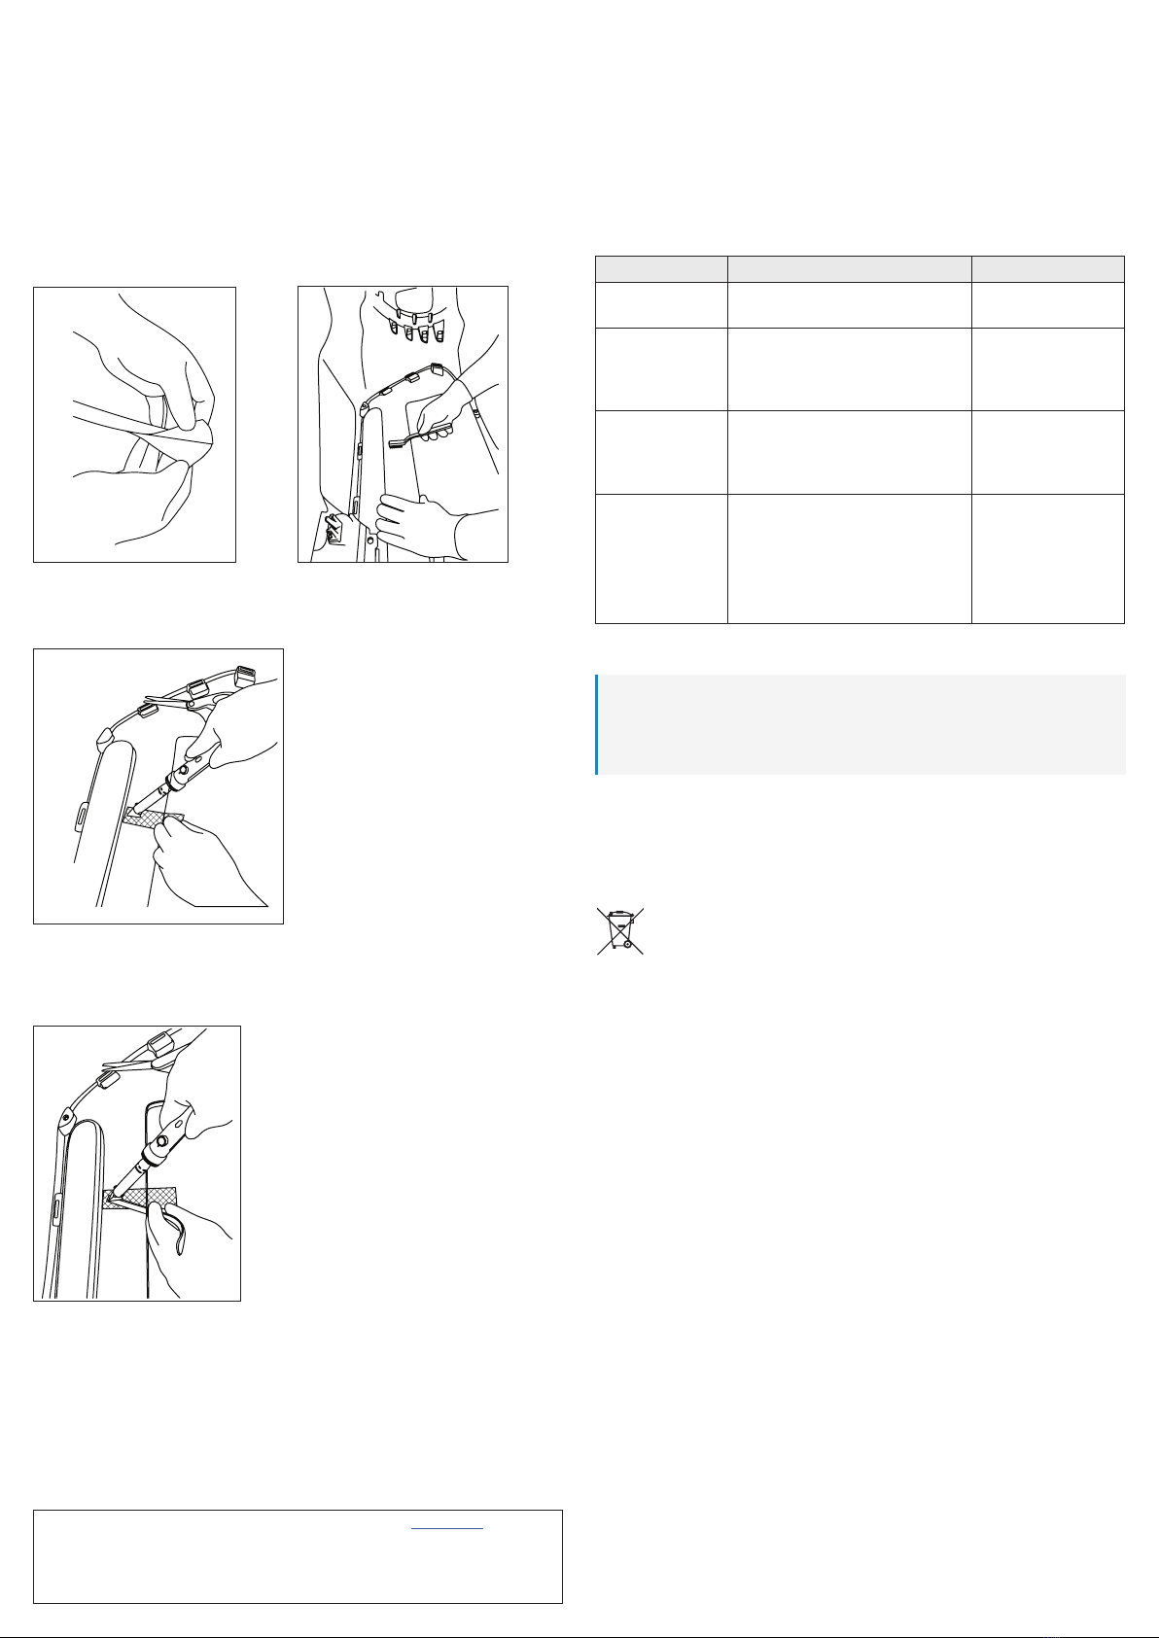Click the crossed-out wheeled bin disposal icon
This screenshot has height=1638, width=1159.
[x=619, y=931]
